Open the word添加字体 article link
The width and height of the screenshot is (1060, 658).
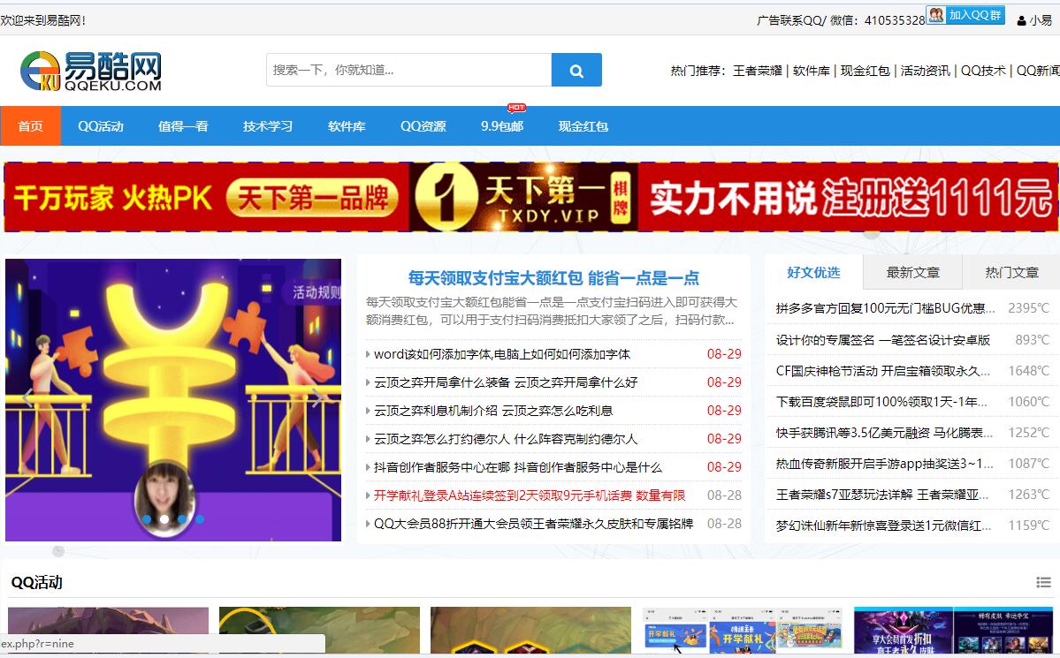click(501, 354)
